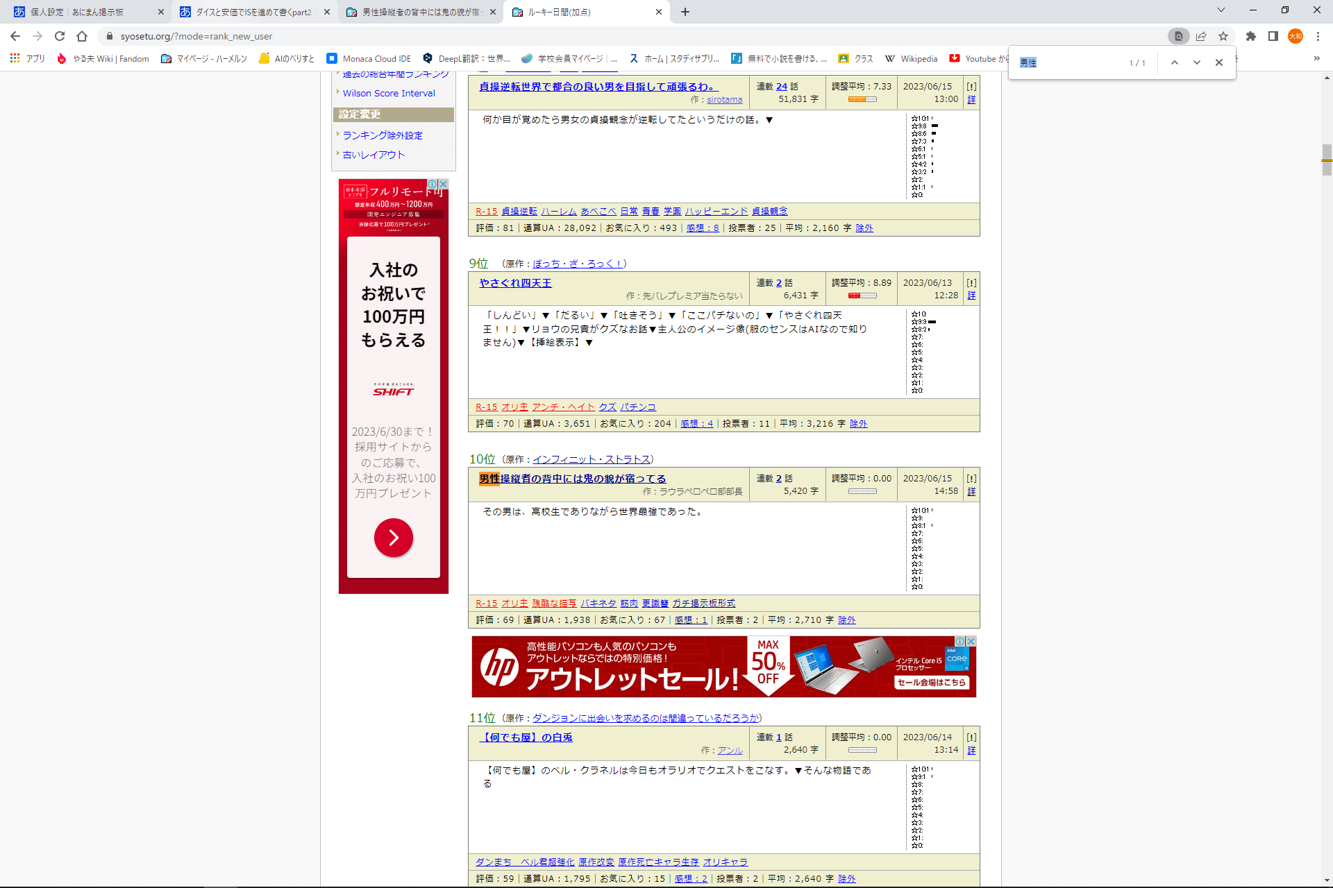Click the パチンコ tag
The width and height of the screenshot is (1333, 888).
click(x=638, y=407)
